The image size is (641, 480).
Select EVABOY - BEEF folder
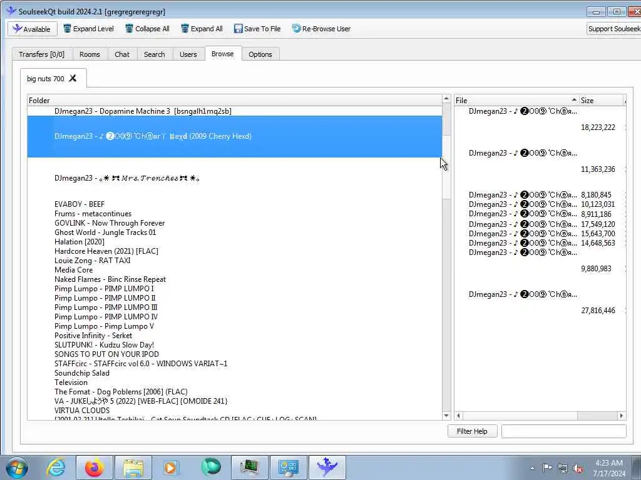click(79, 204)
